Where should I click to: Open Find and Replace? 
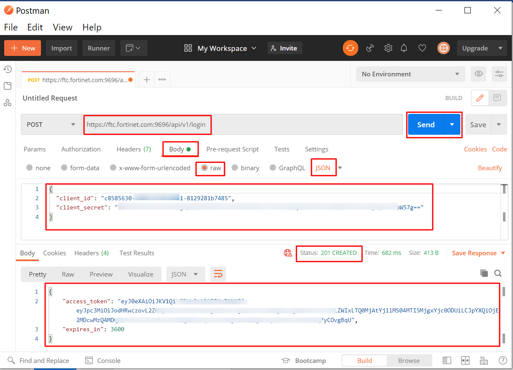tap(38, 360)
